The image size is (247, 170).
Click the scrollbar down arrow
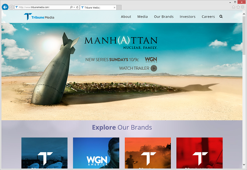pyautogui.click(x=244, y=164)
